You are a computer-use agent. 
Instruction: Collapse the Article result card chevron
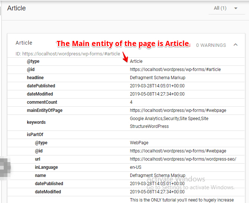(236, 45)
